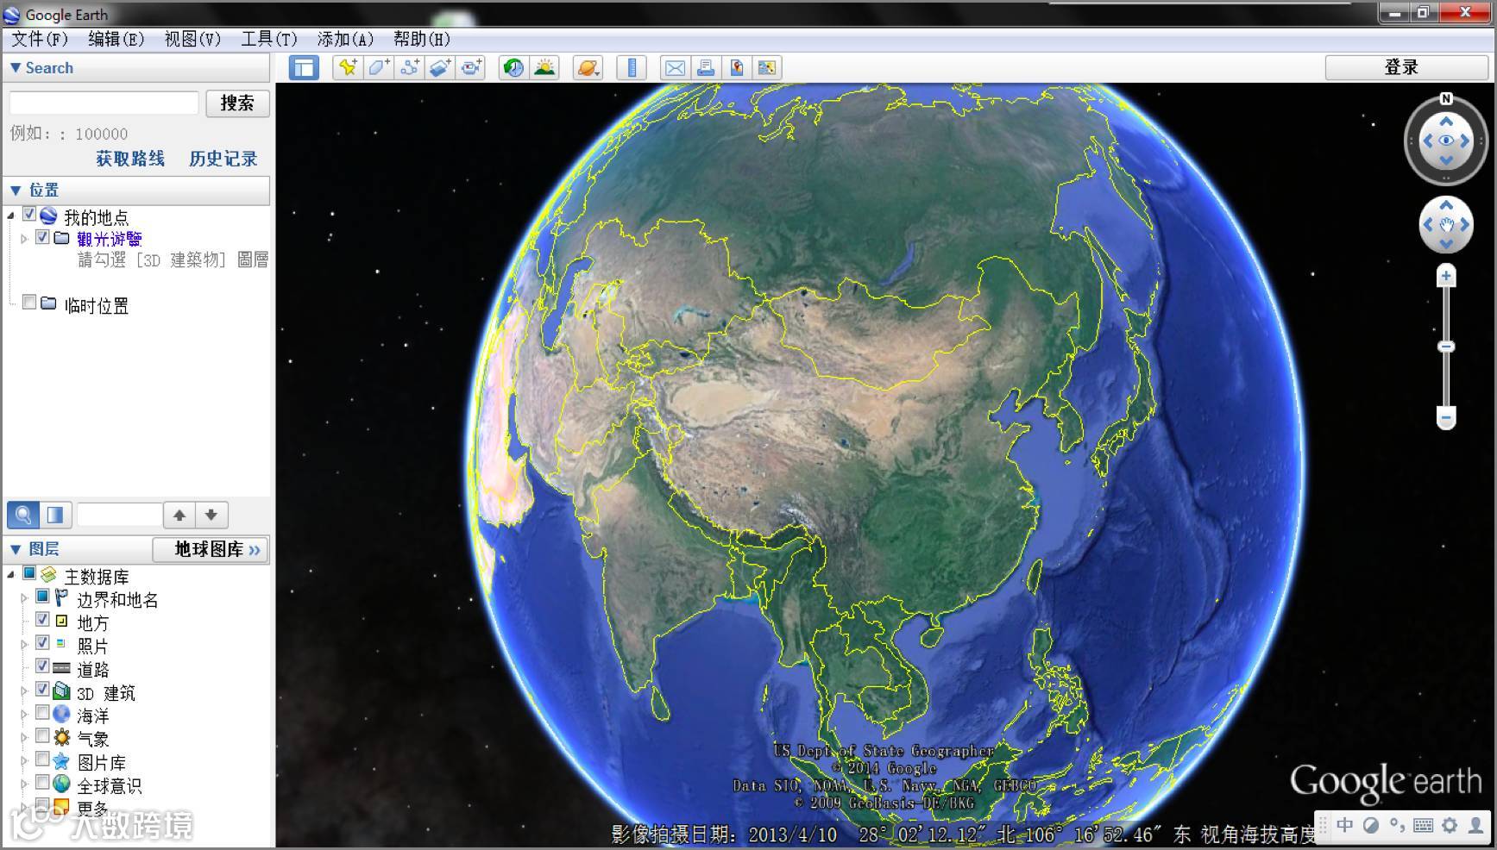This screenshot has width=1497, height=850.
Task: Open the 添加(A) menu
Action: [x=345, y=39]
